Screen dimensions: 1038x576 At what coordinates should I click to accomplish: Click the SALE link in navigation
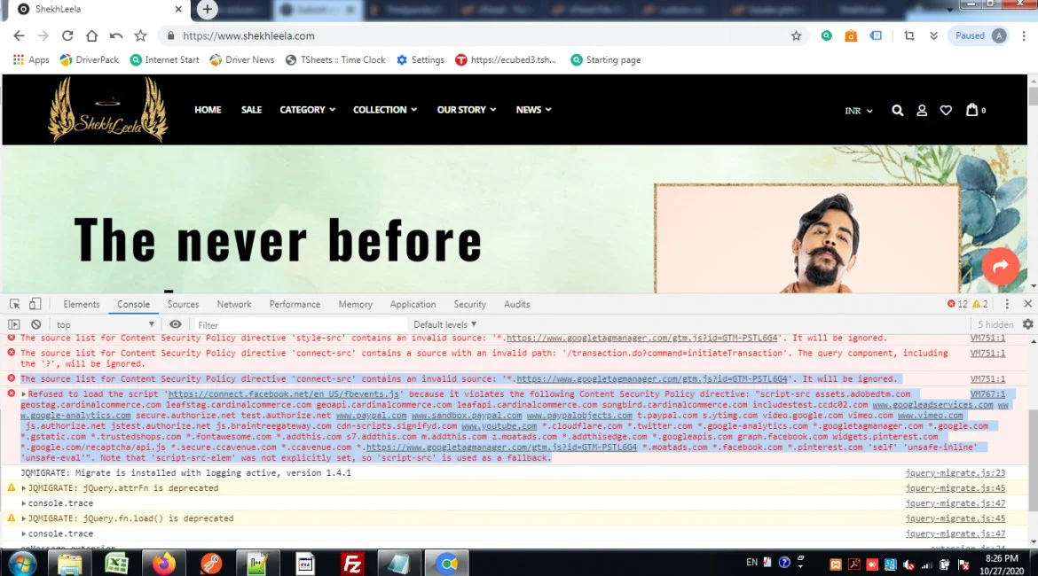[251, 110]
